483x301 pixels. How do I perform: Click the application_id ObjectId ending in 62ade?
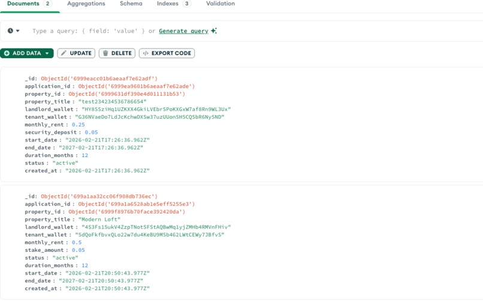137,86
